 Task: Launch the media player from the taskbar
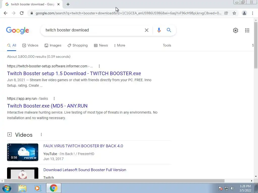tap(38, 188)
